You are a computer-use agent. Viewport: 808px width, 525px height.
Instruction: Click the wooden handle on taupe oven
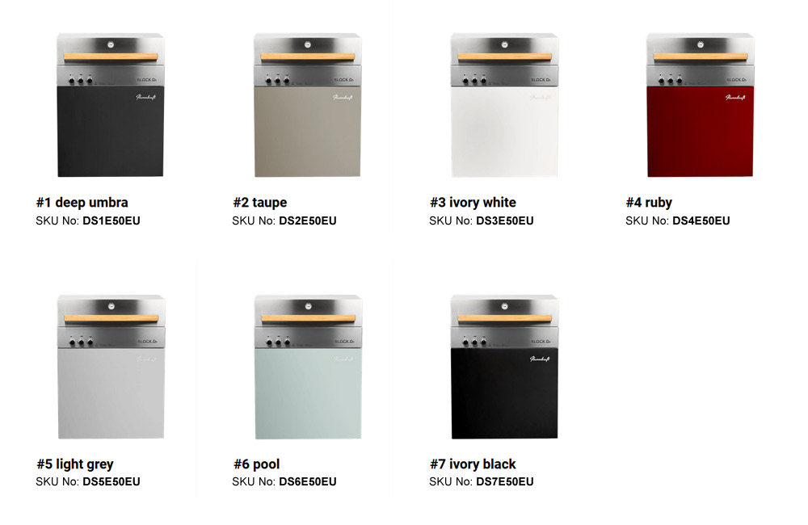[308, 57]
